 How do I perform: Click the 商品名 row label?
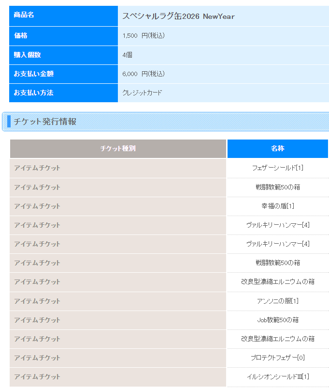point(24,16)
